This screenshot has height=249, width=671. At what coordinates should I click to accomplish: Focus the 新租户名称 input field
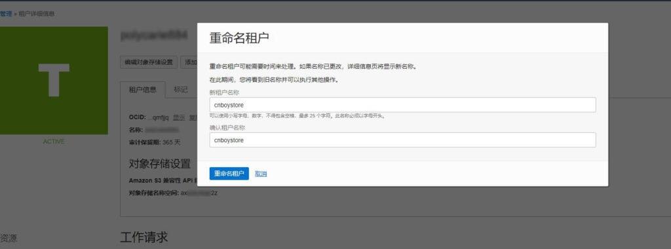pyautogui.click(x=402, y=105)
